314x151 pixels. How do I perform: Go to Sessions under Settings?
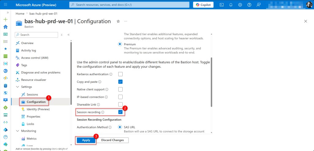point(32,95)
